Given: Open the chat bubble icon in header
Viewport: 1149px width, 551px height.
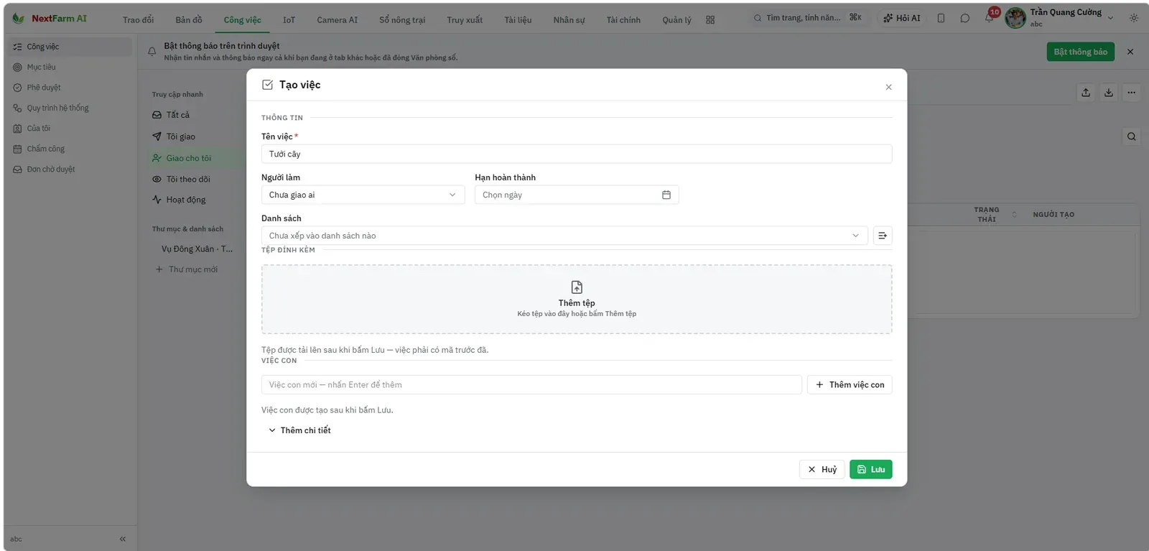Looking at the screenshot, I should point(964,18).
